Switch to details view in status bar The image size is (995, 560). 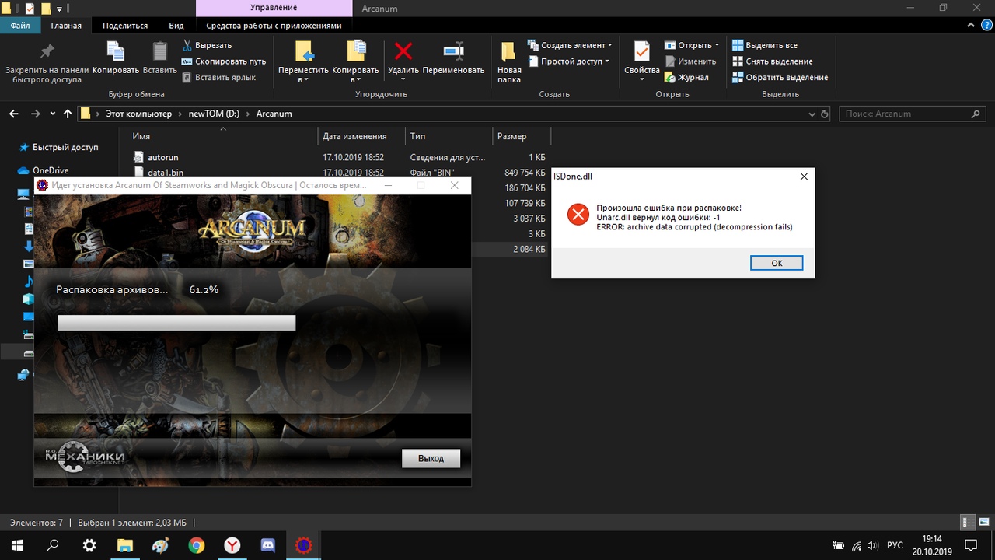(967, 522)
